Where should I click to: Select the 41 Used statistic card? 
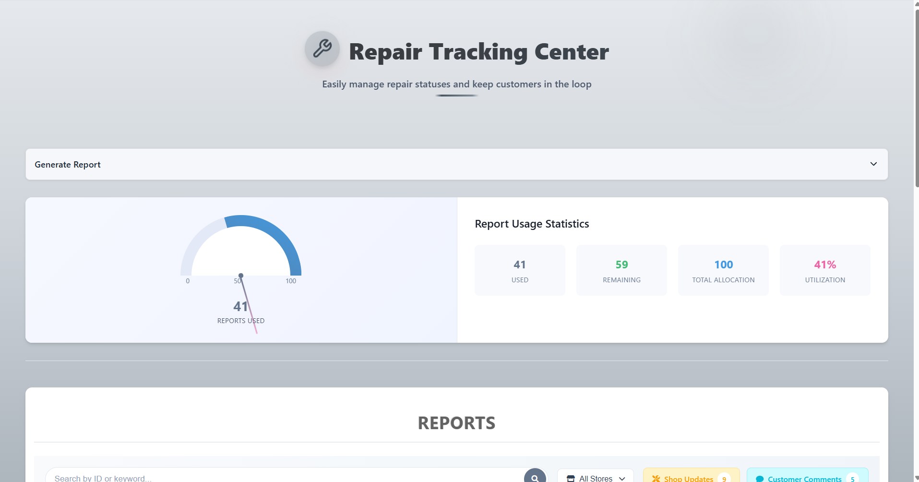(x=520, y=270)
